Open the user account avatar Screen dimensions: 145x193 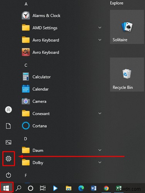8,110
